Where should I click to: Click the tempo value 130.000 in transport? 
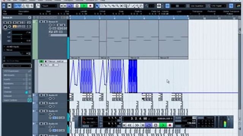(x=191, y=123)
